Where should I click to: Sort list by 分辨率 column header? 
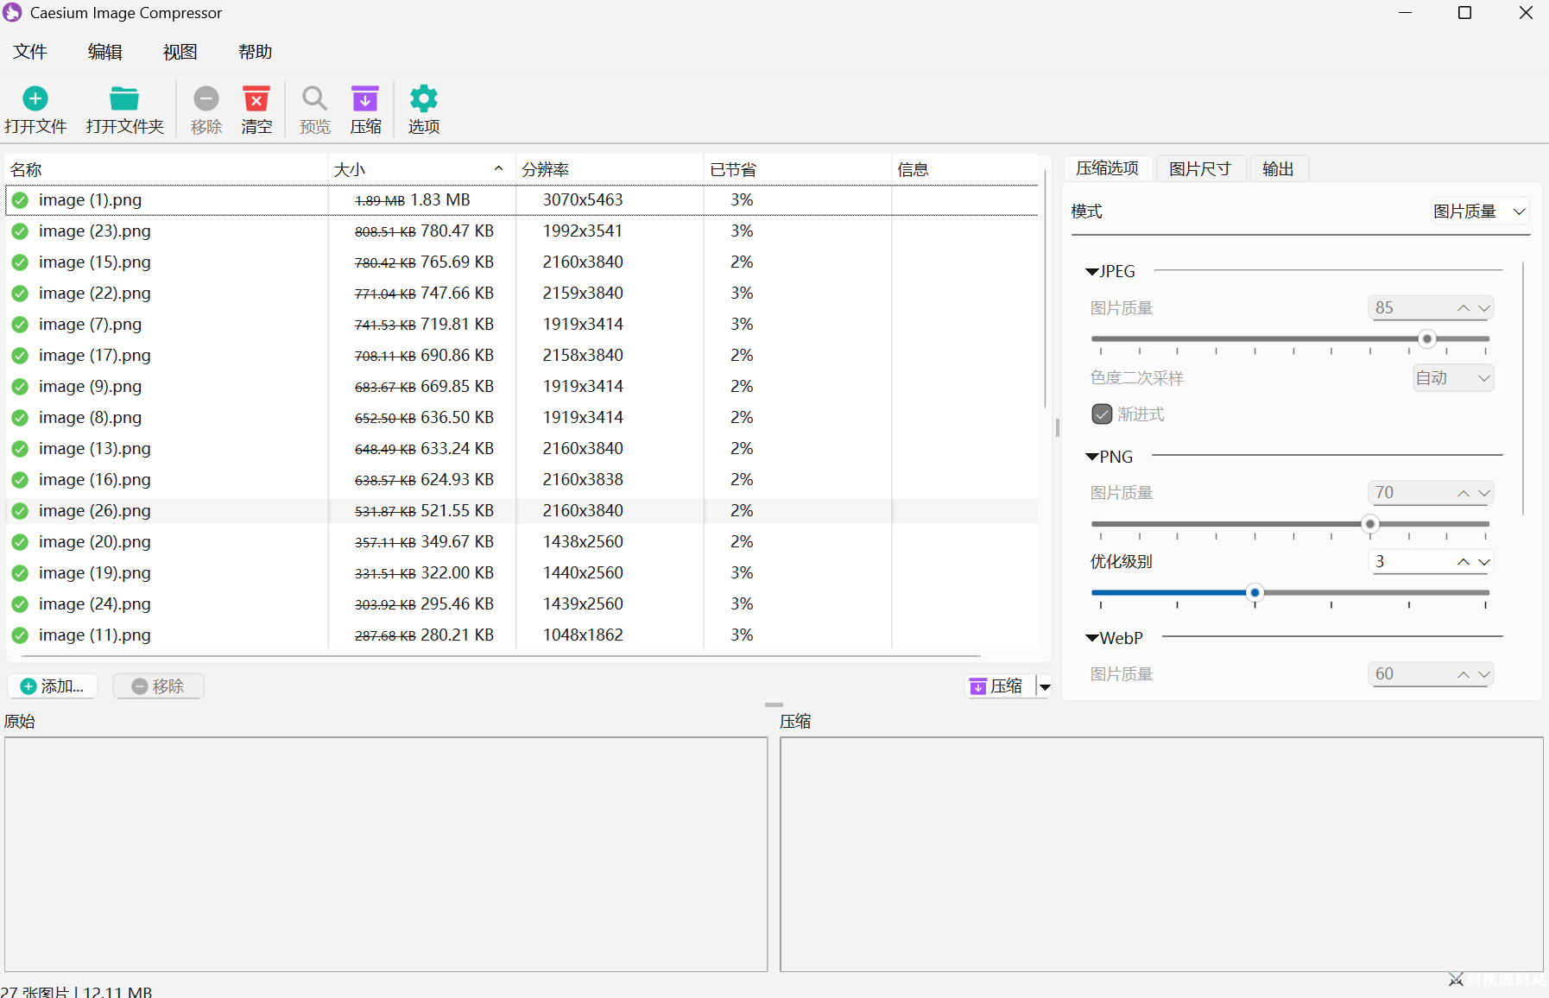tap(610, 170)
